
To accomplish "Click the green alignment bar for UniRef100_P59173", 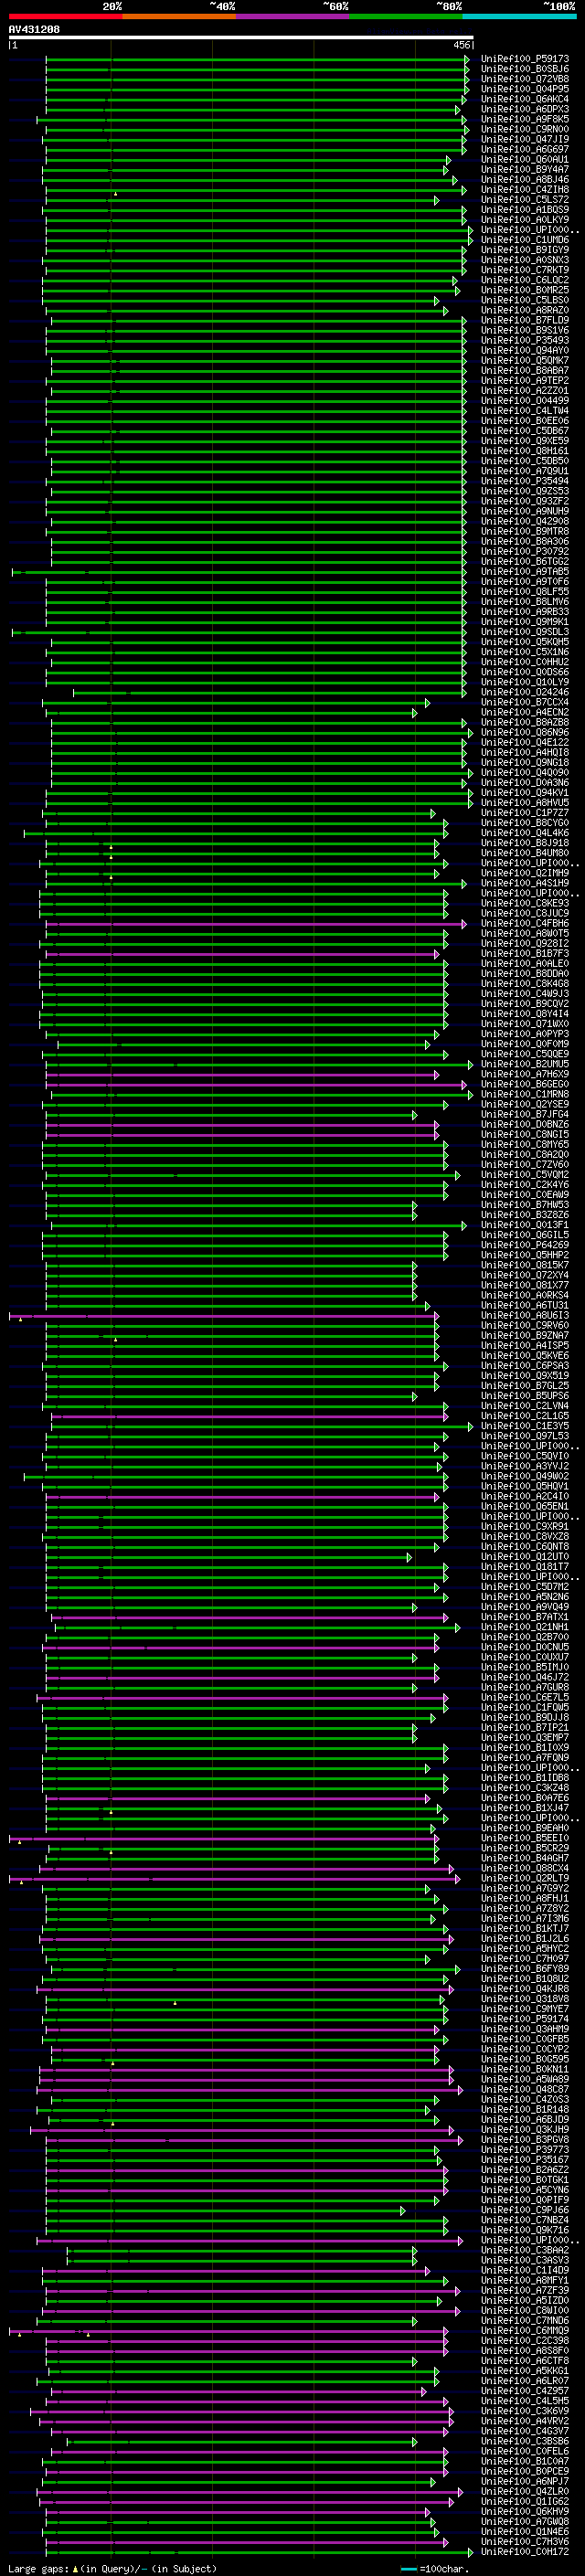I will [256, 59].
